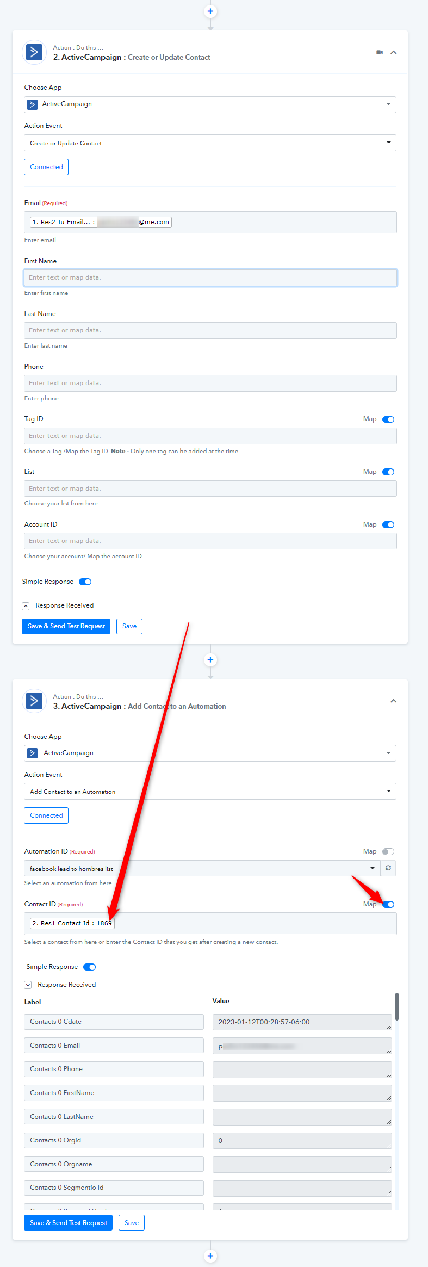This screenshot has width=428, height=1267.
Task: Click the Save button in step 2
Action: pos(129,627)
